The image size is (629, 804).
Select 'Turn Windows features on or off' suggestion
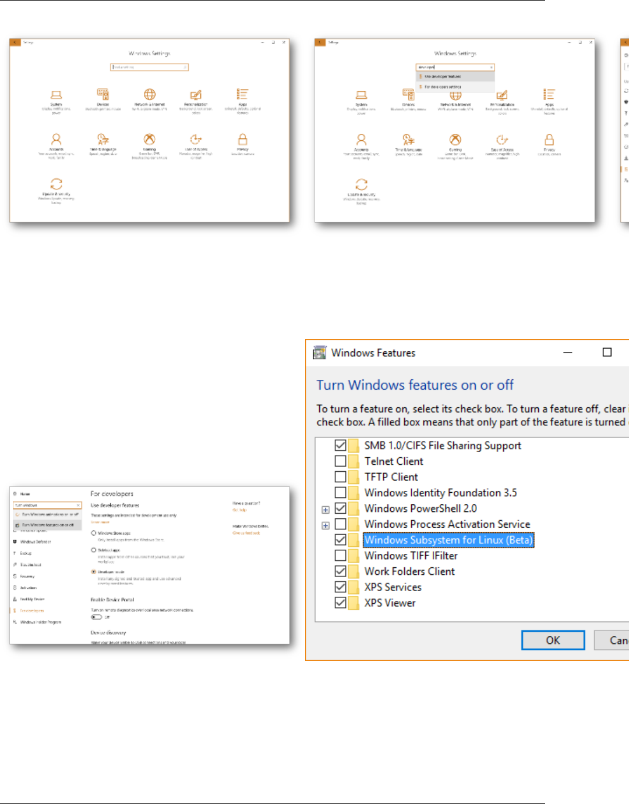(x=47, y=525)
